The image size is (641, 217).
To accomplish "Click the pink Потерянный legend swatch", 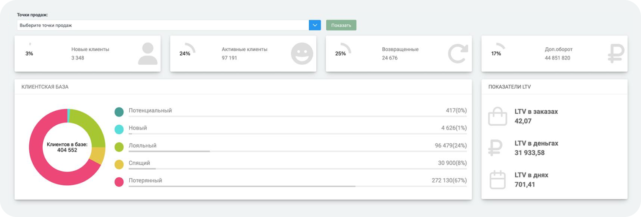I will (119, 182).
